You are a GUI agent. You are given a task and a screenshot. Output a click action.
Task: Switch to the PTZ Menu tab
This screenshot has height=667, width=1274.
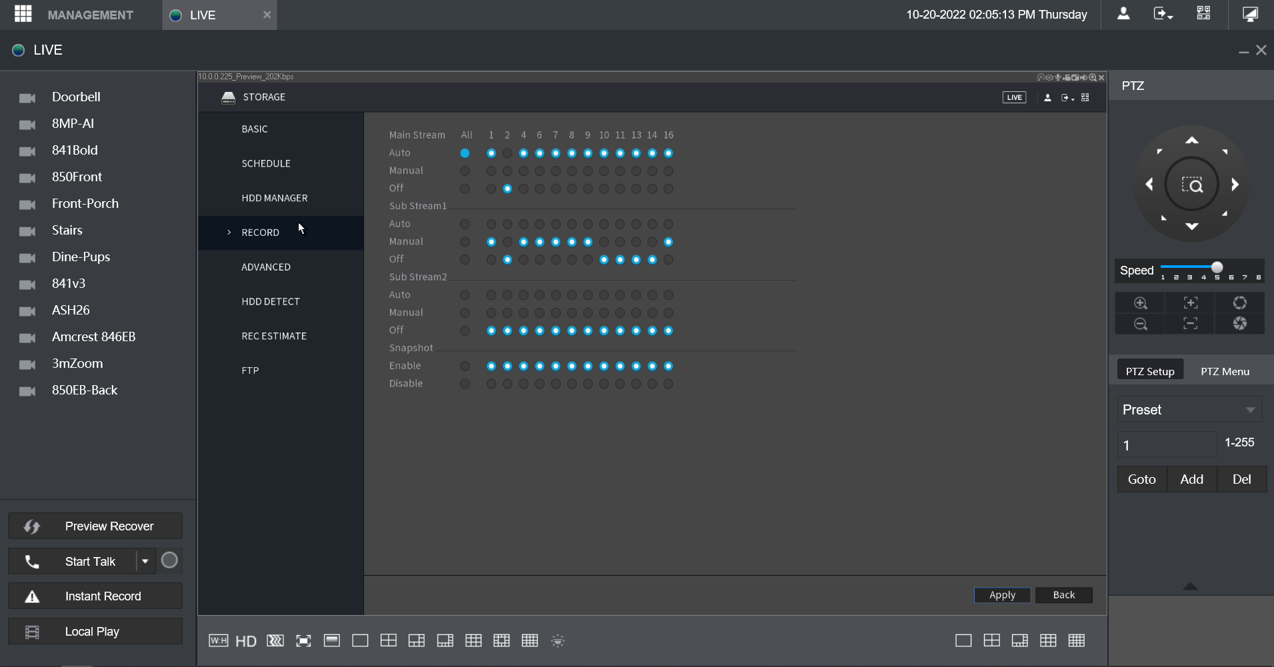(1225, 371)
